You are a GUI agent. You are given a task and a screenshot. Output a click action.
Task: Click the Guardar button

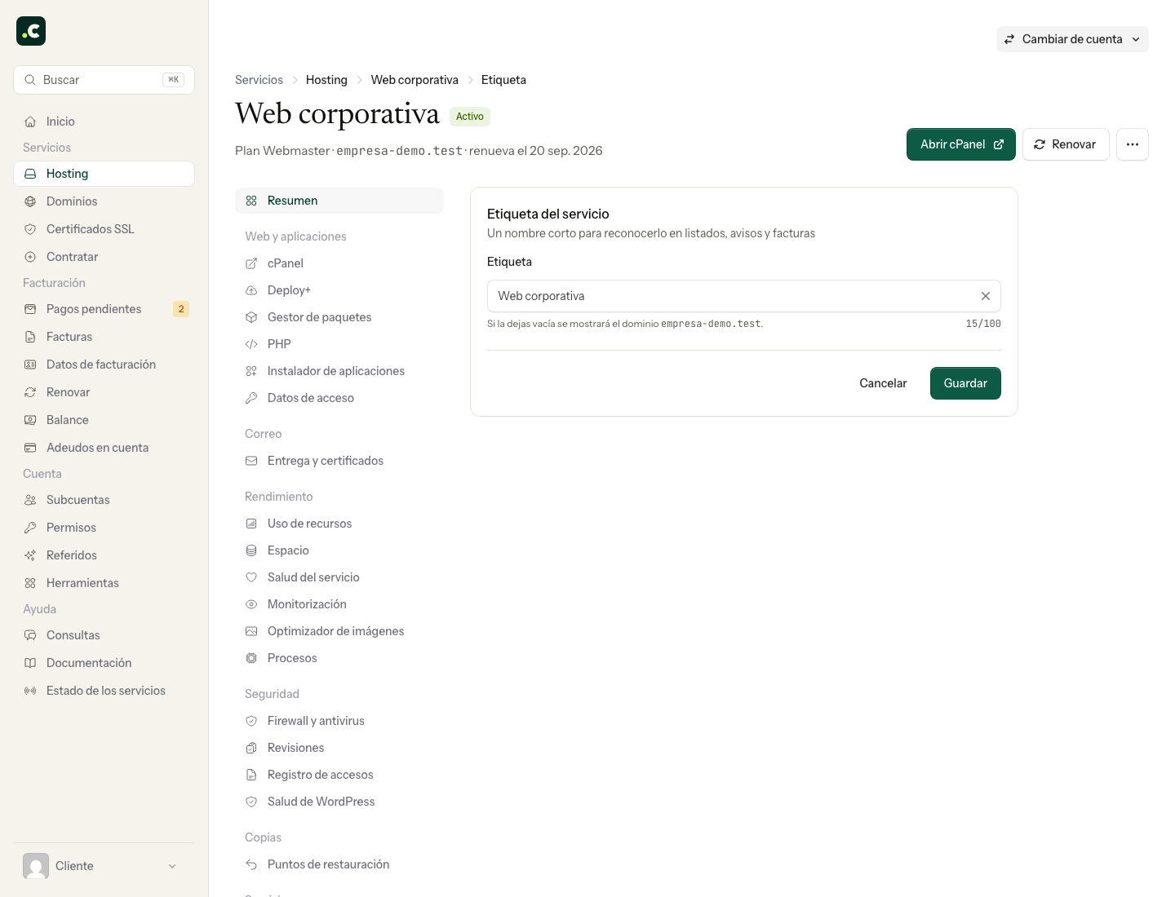[x=965, y=383]
